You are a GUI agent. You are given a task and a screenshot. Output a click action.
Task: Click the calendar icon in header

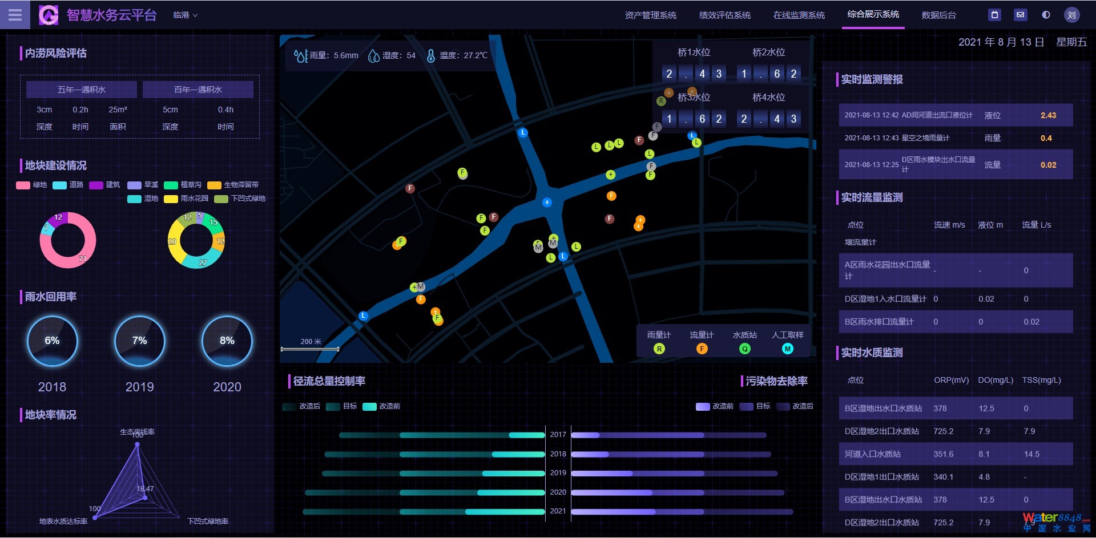[995, 15]
